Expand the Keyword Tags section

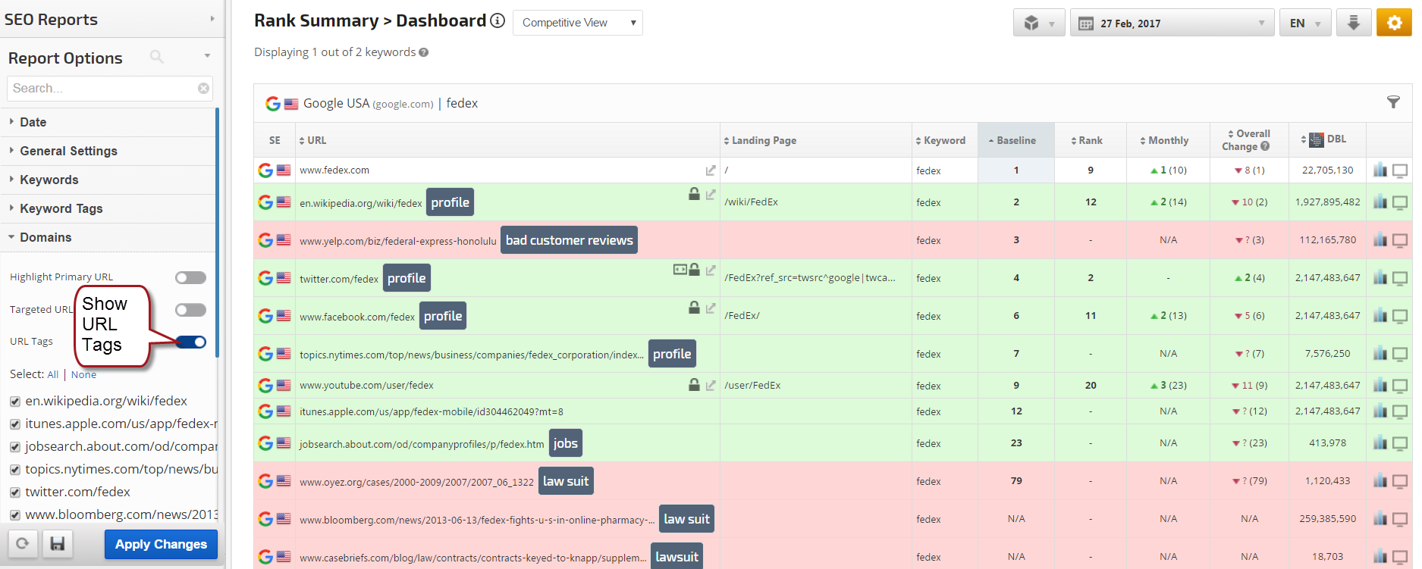tap(61, 208)
